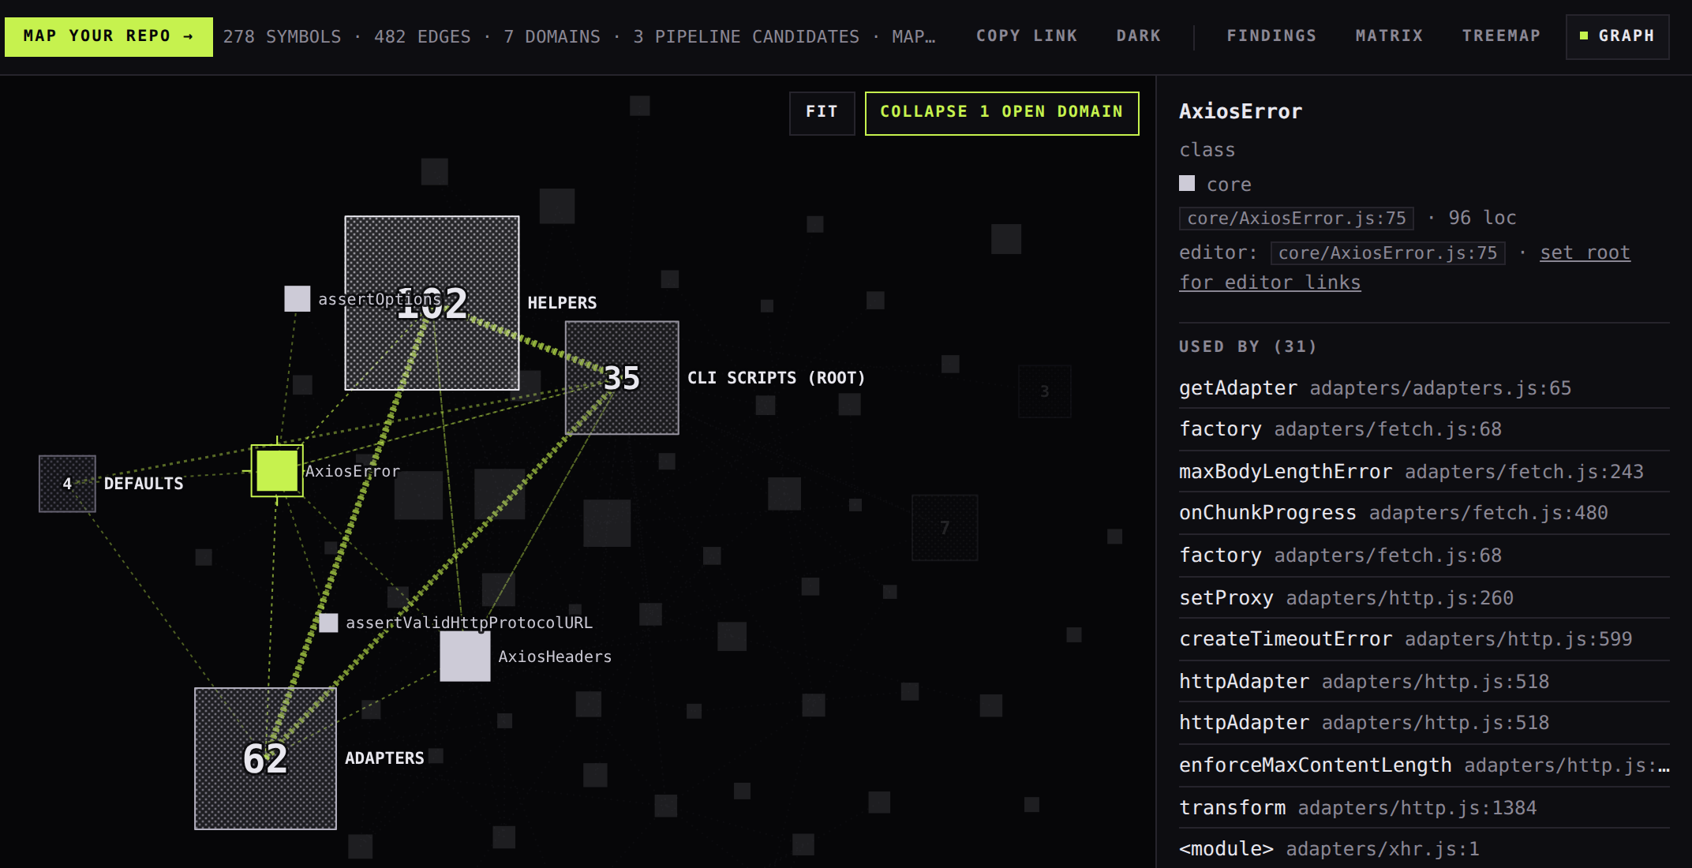Switch to the TREEMAP tab

(x=1501, y=36)
